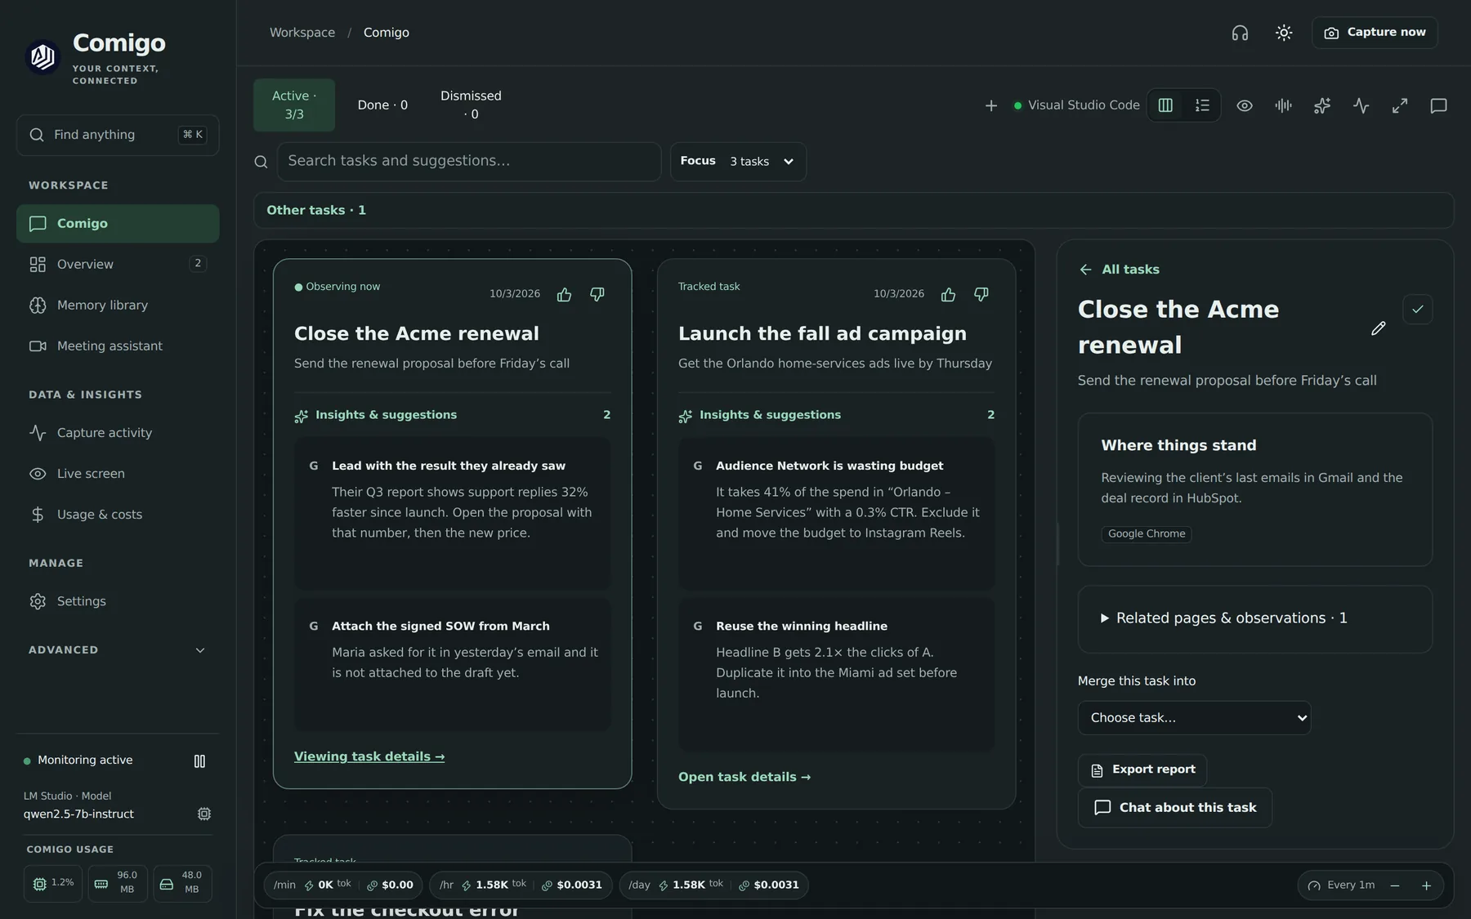Pause monitoring with the pause icon

click(x=199, y=761)
